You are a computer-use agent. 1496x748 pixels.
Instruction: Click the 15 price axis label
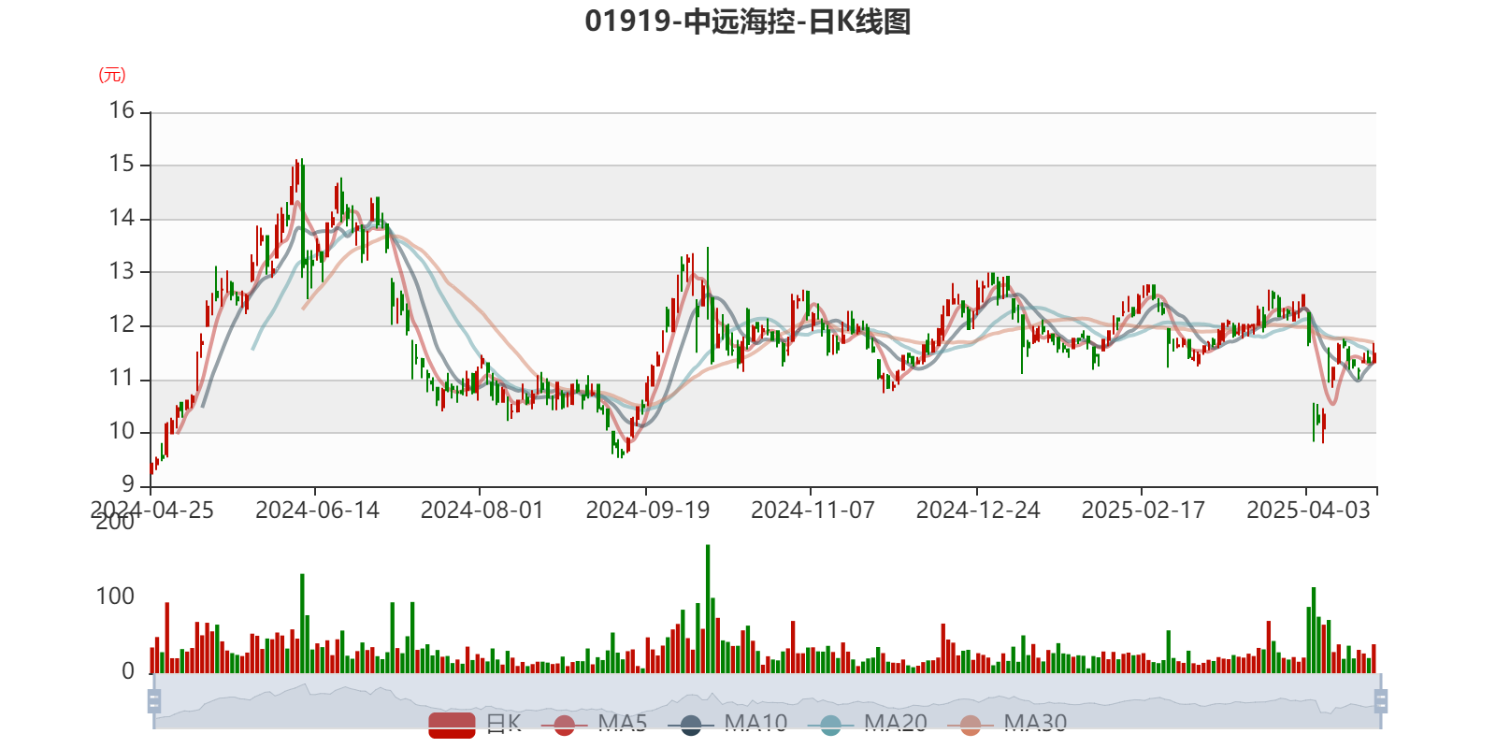[122, 165]
